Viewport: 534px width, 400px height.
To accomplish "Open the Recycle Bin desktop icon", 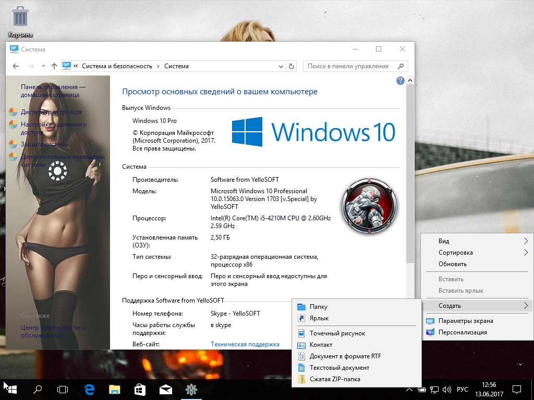I will (x=20, y=22).
